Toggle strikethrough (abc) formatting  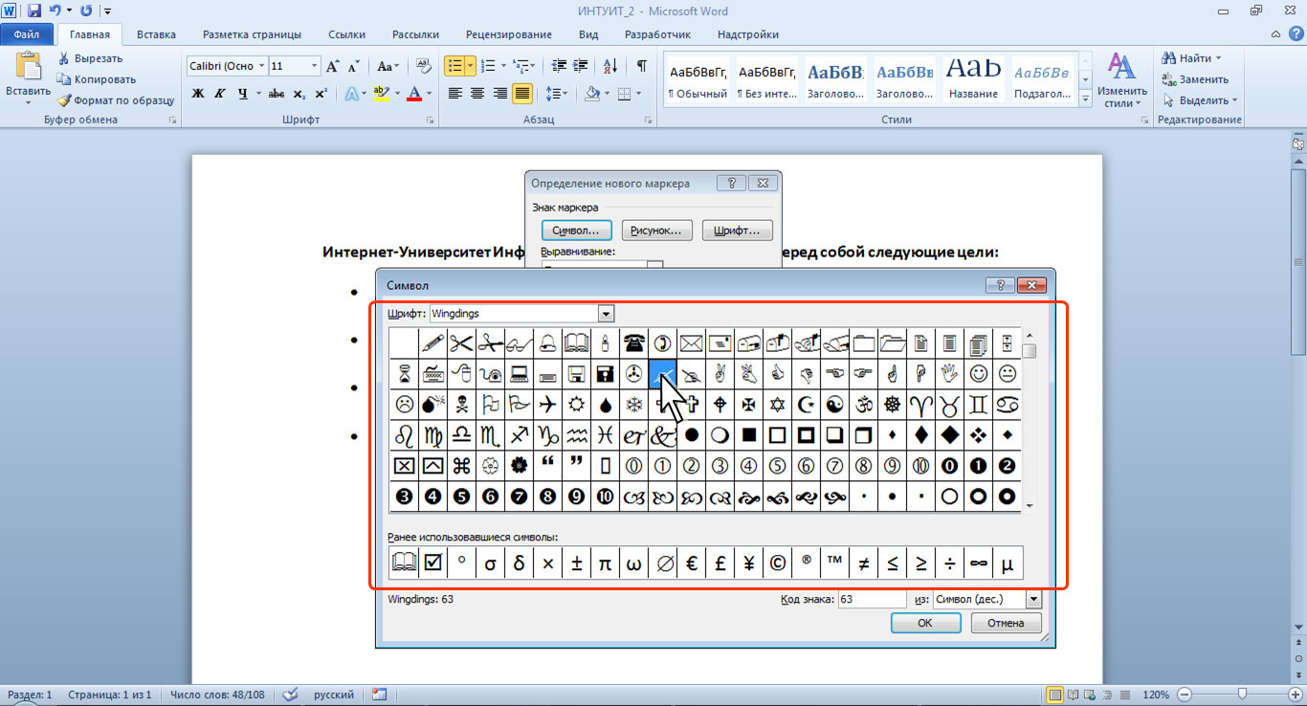(277, 93)
